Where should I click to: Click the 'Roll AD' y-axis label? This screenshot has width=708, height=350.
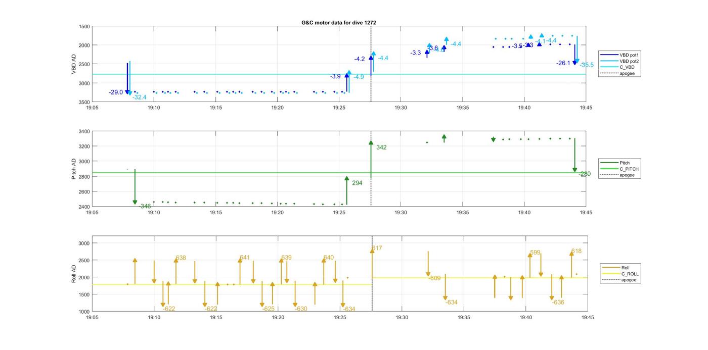74,274
